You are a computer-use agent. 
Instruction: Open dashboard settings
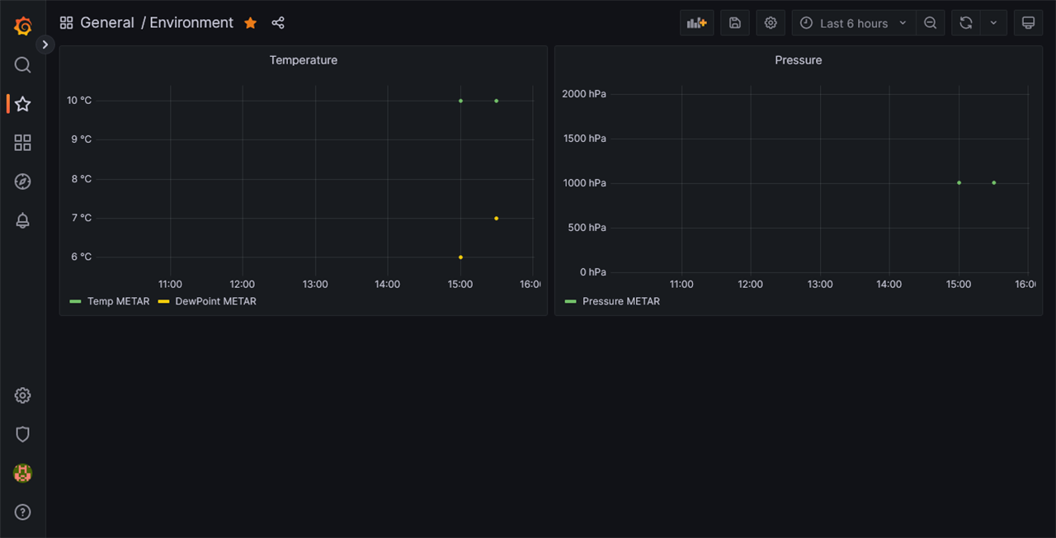tap(771, 23)
